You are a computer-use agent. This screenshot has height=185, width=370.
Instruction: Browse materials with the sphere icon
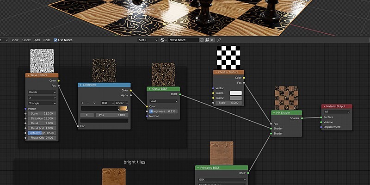(x=164, y=40)
